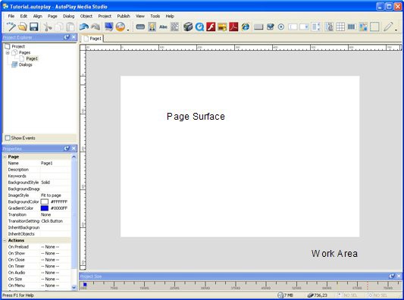Image resolution: width=404 pixels, height=300 pixels.
Task: Add a ListBox object from the toolbar
Action: 315,27
